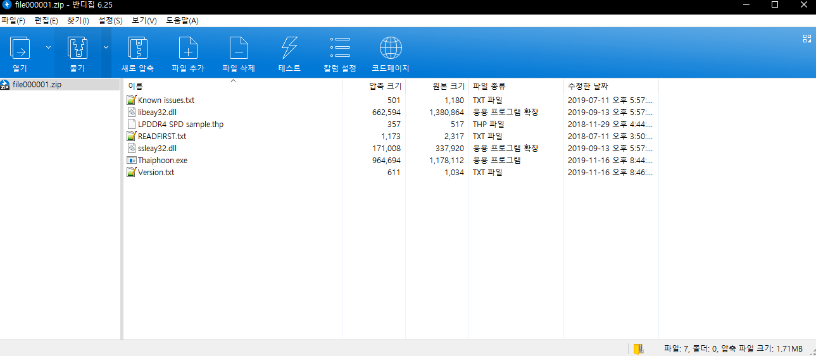Sort by the 수정한 날짜 column header
The height and width of the screenshot is (356, 816).
tap(611, 86)
